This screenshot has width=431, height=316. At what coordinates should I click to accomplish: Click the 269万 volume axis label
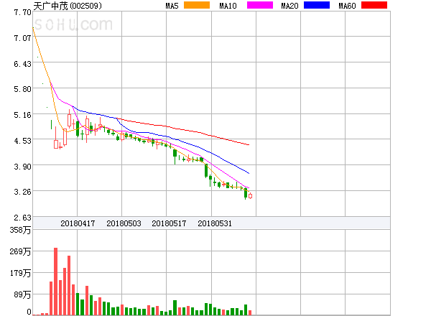click(20, 251)
